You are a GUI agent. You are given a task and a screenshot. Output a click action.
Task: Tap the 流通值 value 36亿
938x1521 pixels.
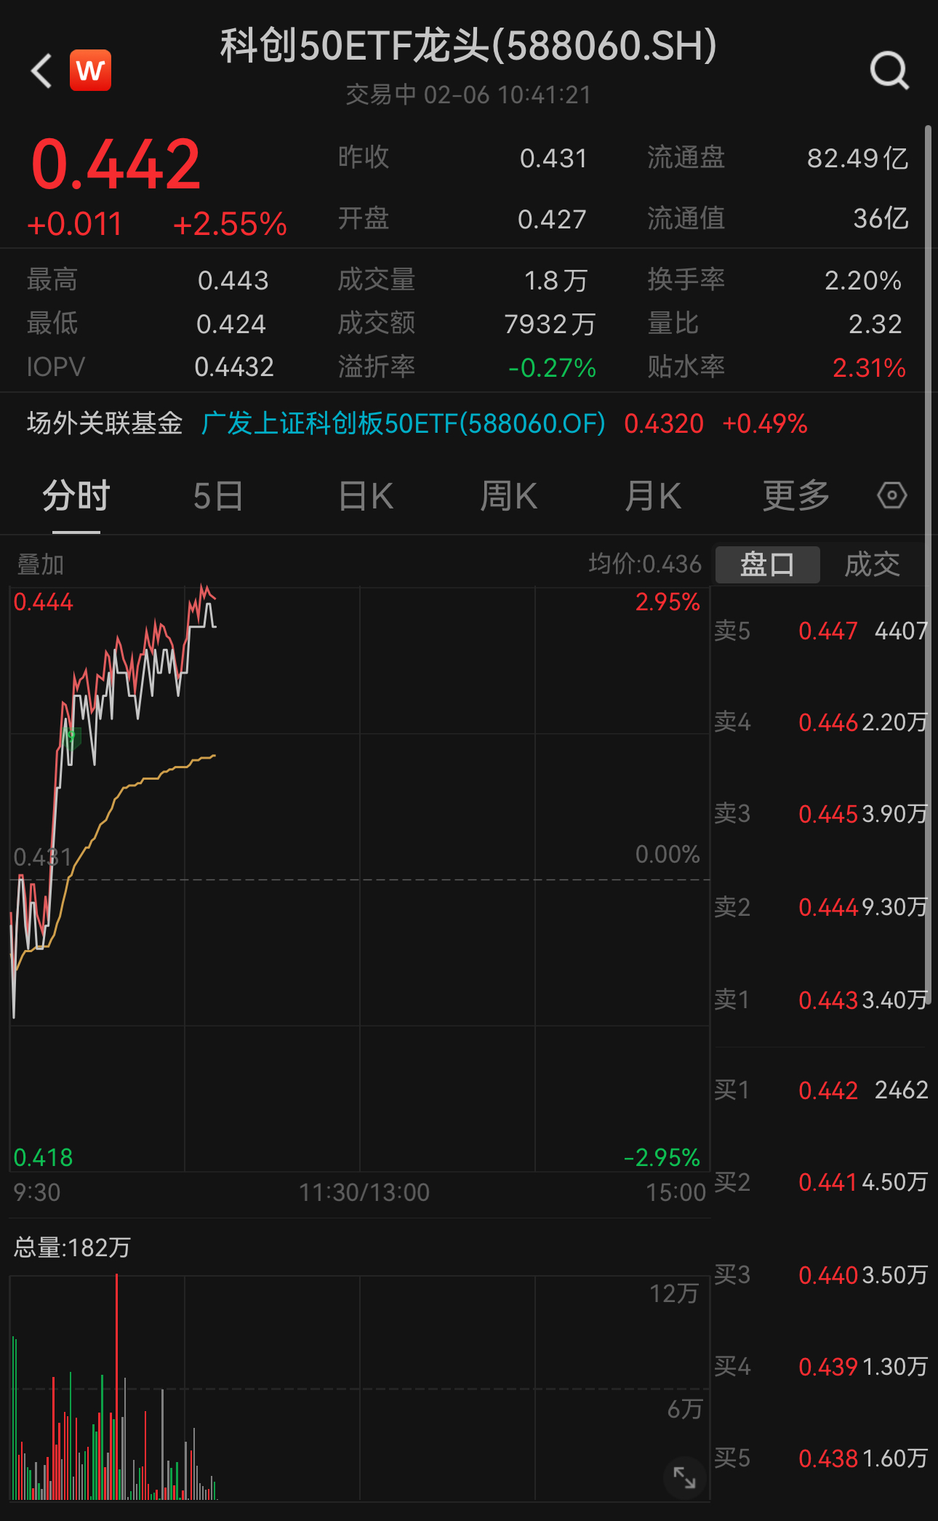[x=881, y=219]
